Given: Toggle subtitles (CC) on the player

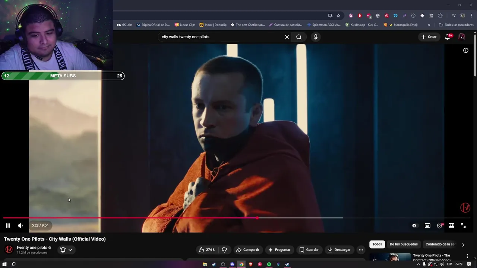Looking at the screenshot, I should tap(427, 226).
